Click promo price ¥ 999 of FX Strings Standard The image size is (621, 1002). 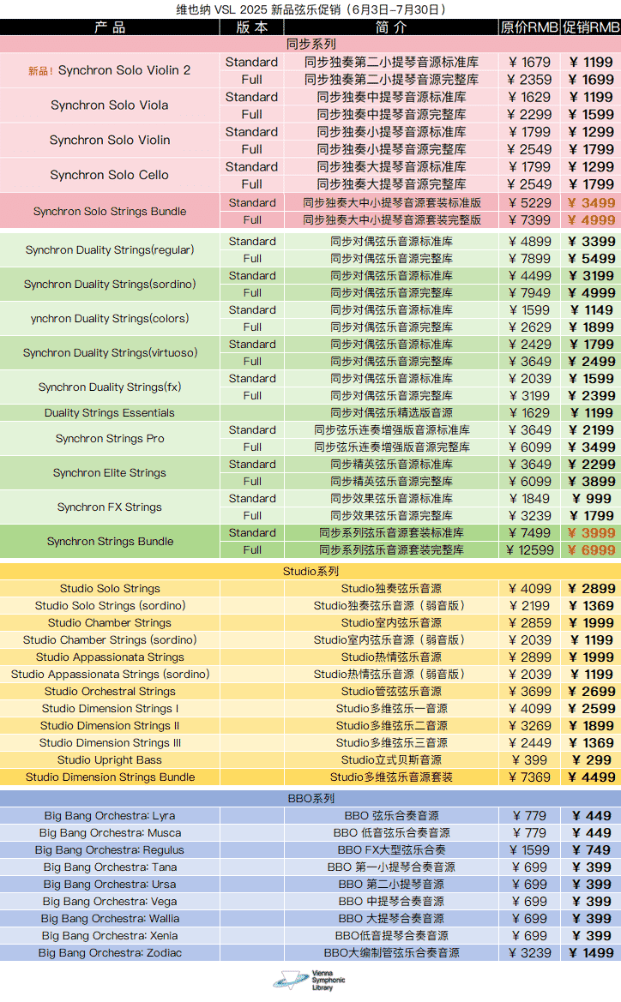[x=592, y=499]
